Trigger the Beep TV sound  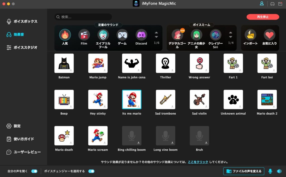(64, 100)
